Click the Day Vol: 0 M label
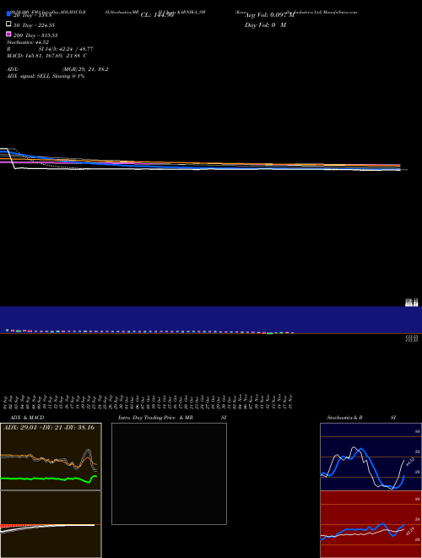 click(x=265, y=25)
